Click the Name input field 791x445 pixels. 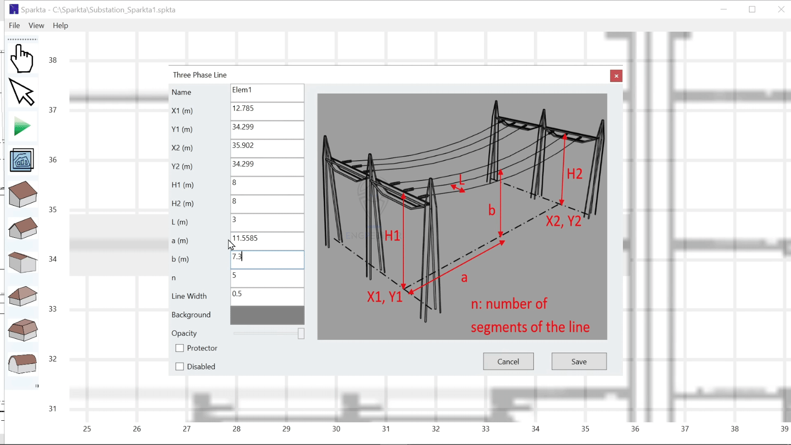[267, 92]
